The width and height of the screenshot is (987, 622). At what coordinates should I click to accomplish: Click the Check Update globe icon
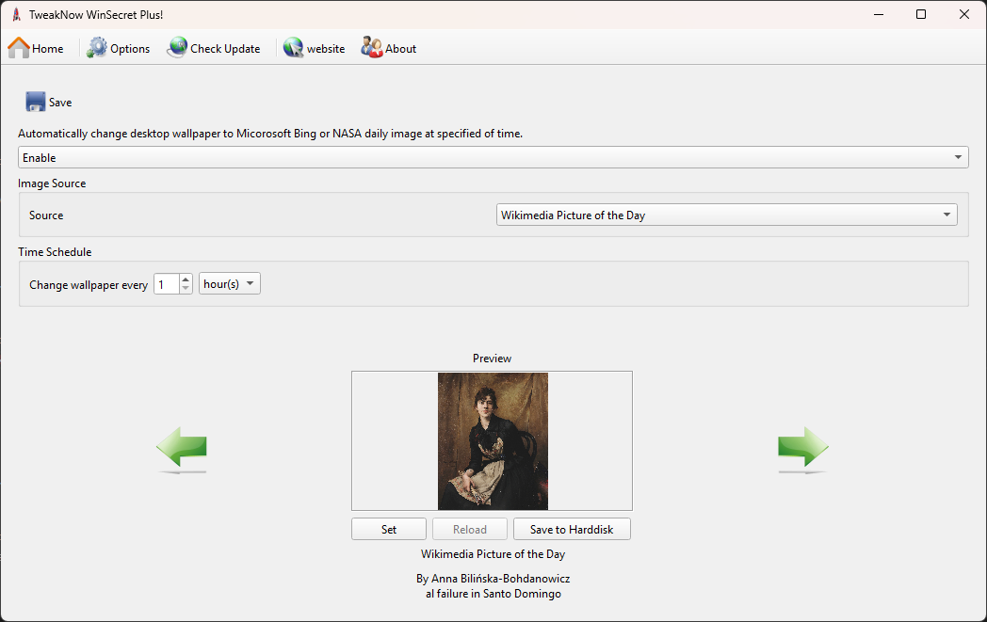177,48
